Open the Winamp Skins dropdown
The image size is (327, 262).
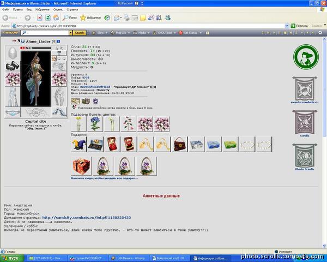pyautogui.click(x=100, y=33)
